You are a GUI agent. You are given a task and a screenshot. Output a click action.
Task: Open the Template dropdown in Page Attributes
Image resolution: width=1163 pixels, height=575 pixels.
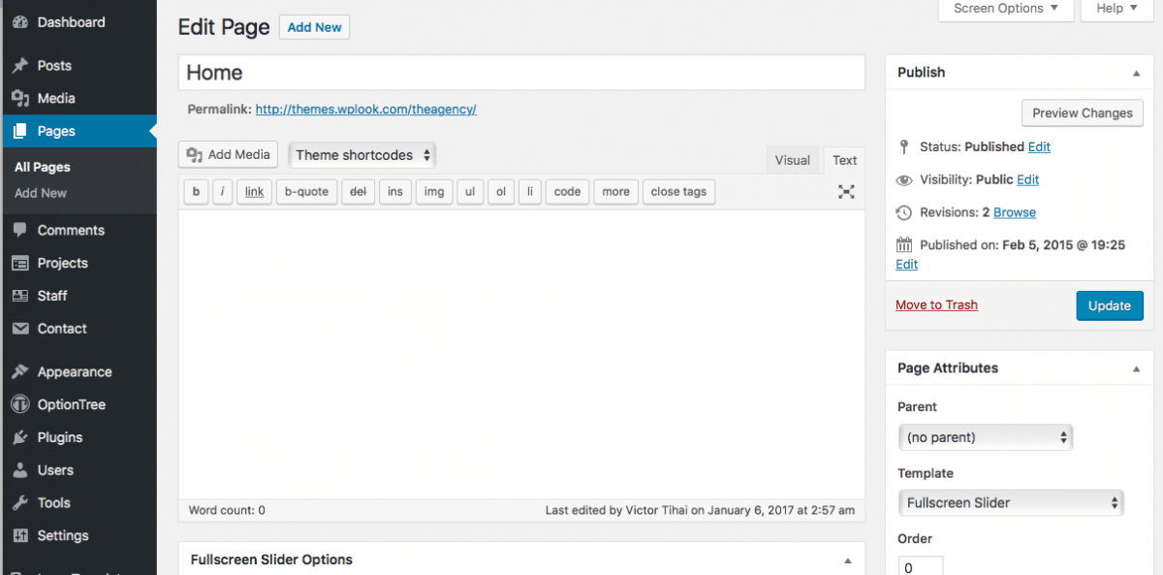point(1011,502)
